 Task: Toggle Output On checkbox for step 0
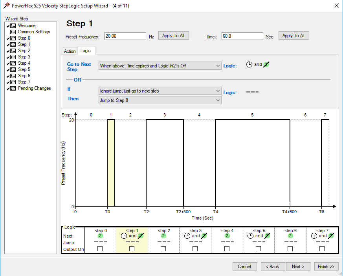(100, 249)
